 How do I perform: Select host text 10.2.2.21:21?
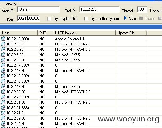tap(16, 113)
